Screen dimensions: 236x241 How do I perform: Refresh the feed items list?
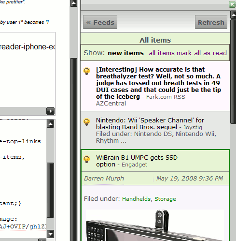click(x=211, y=22)
